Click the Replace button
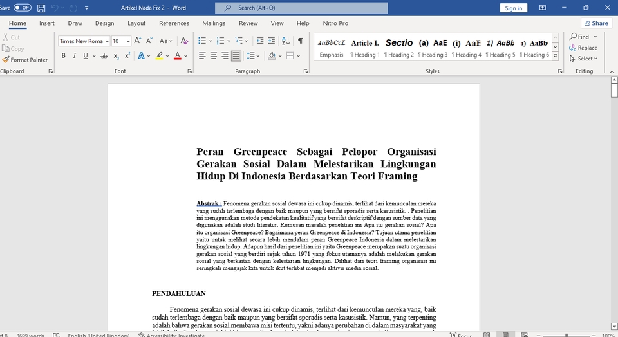Screen dimensions: 618x337 point(584,48)
